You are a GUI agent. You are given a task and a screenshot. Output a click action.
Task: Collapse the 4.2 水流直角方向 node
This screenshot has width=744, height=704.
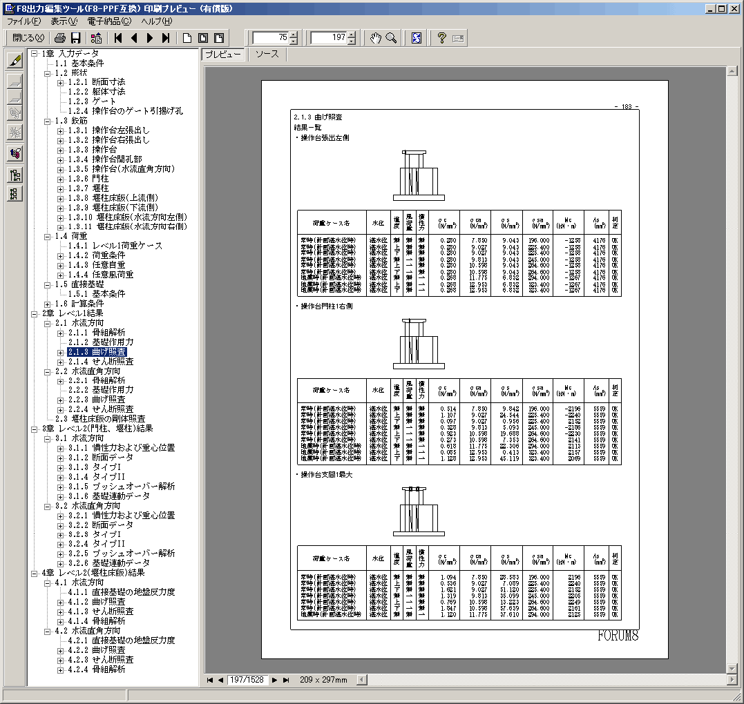48,632
